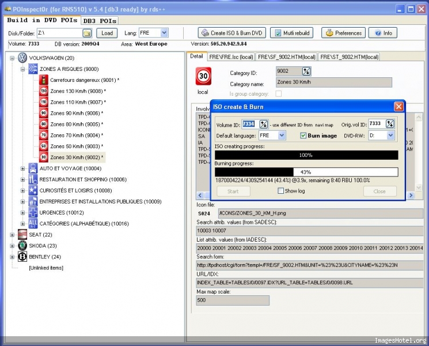This screenshot has height=346, width=429.
Task: Click the Zones 130 Km/h sign icon
Action: (x=43, y=91)
